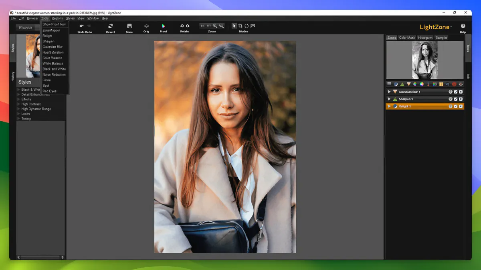Select the ZoneMapper tool icon

[388, 84]
